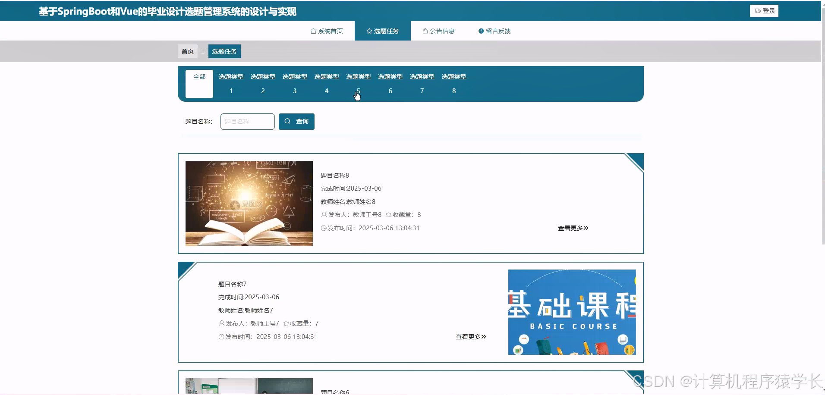Click the star icon beside 选题任务

pos(369,31)
